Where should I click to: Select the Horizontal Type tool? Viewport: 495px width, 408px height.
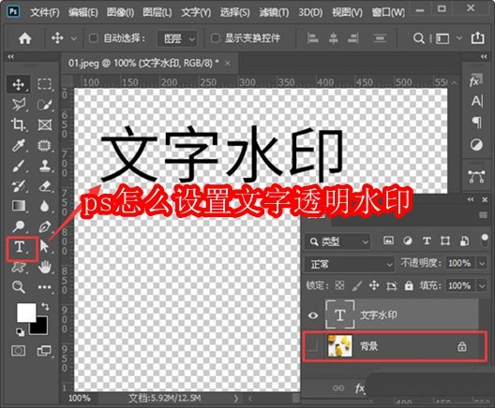click(21, 247)
